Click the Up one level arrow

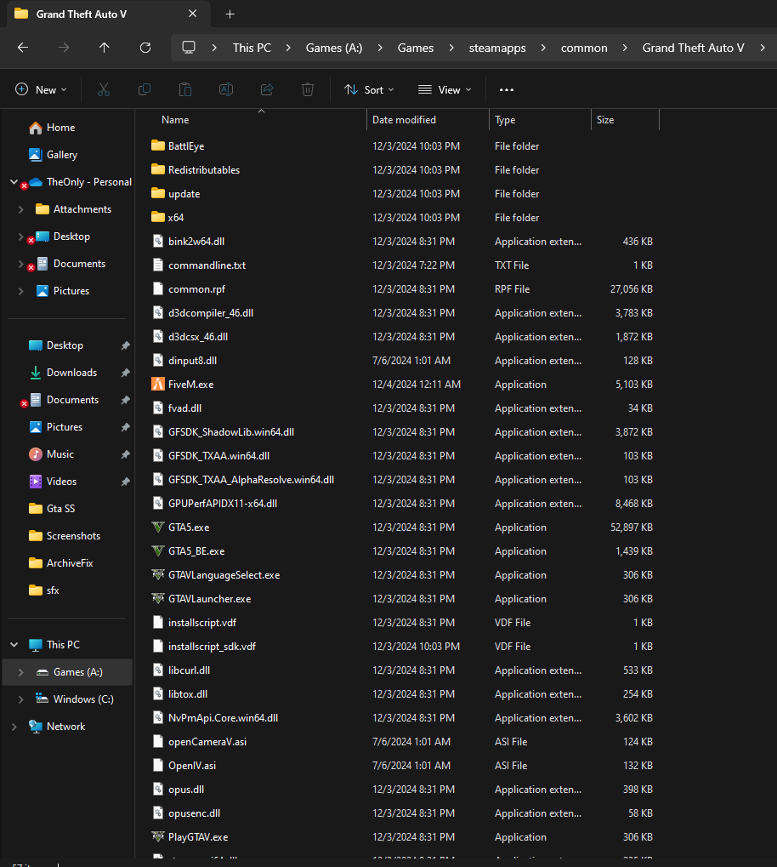(104, 48)
